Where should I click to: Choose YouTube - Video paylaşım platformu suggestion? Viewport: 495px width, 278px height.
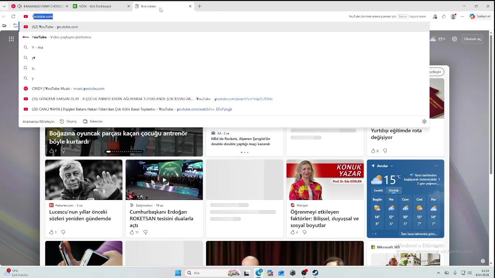pos(224,37)
